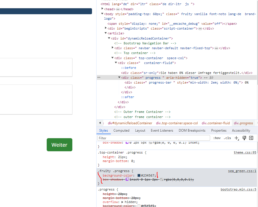Click the ellipsis in the head element
The width and height of the screenshot is (258, 207).
pos(118,9)
